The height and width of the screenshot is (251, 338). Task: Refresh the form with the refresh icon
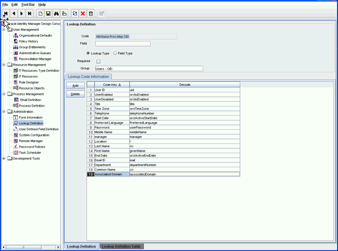(75, 14)
